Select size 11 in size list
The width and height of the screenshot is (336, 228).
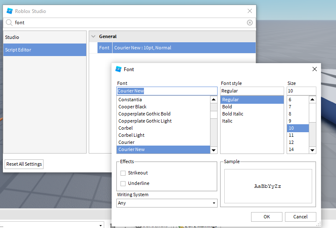click(298, 135)
